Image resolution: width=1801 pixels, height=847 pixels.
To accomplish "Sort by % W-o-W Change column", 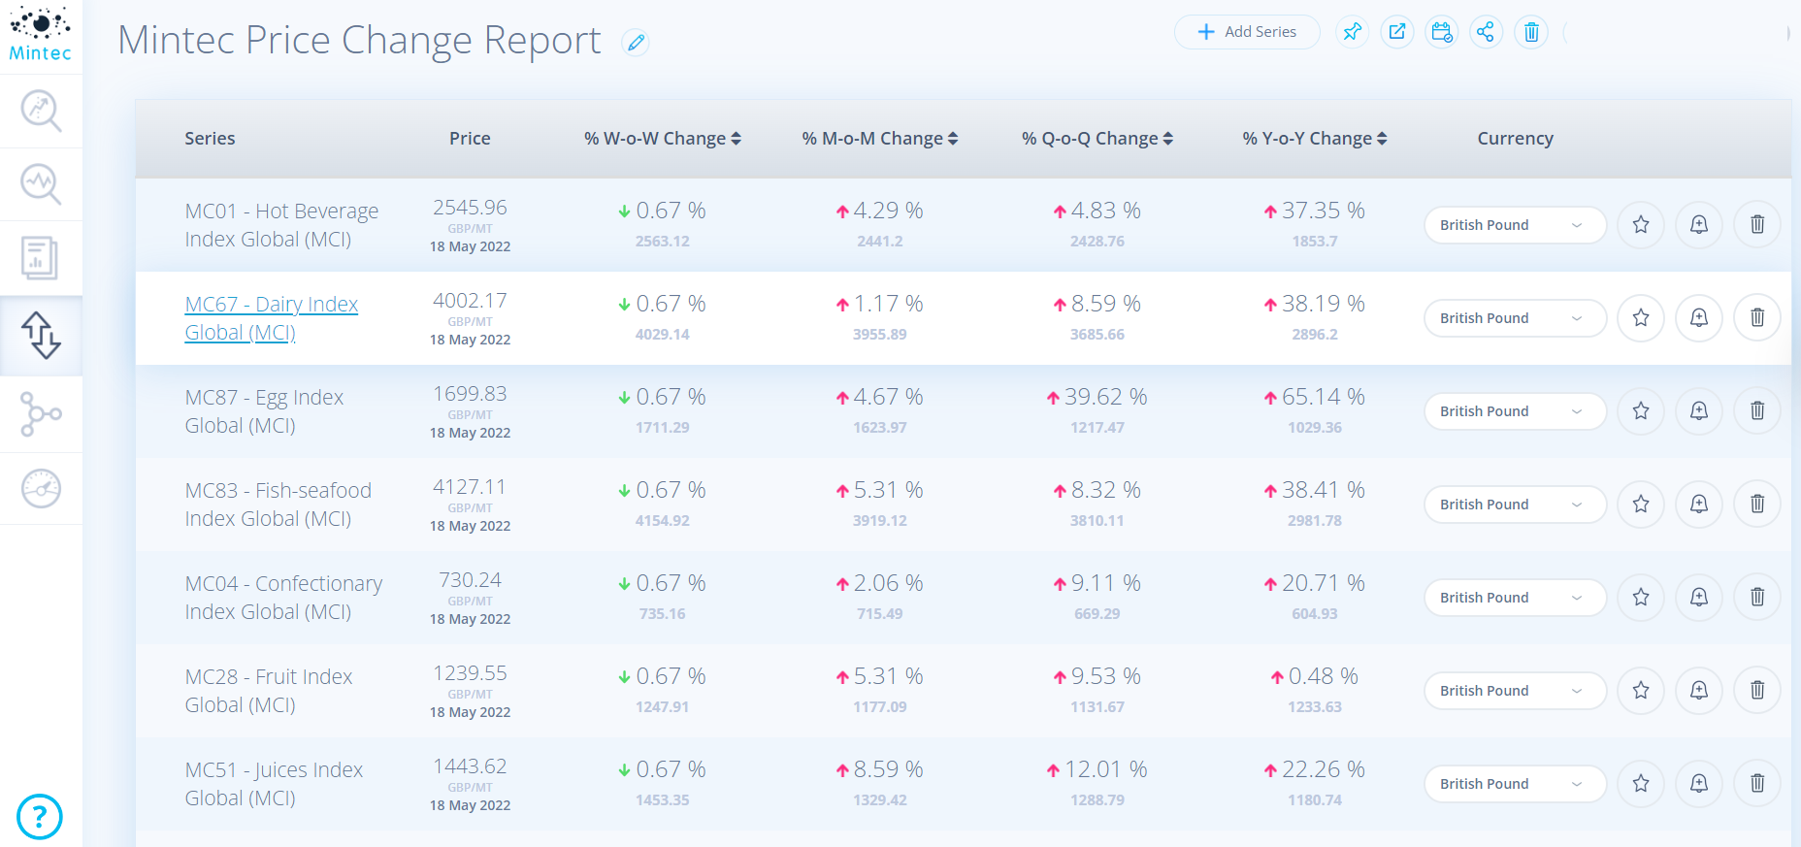I will coord(663,139).
